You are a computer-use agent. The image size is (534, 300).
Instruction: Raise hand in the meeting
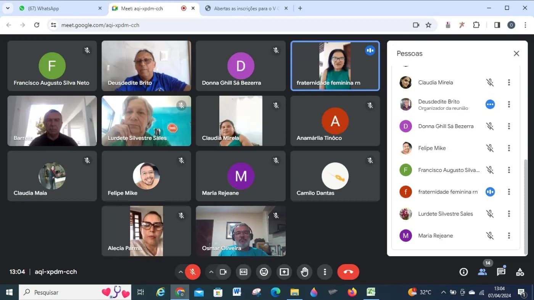[304, 272]
